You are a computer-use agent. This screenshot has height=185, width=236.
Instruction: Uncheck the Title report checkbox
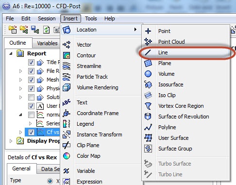31,62
